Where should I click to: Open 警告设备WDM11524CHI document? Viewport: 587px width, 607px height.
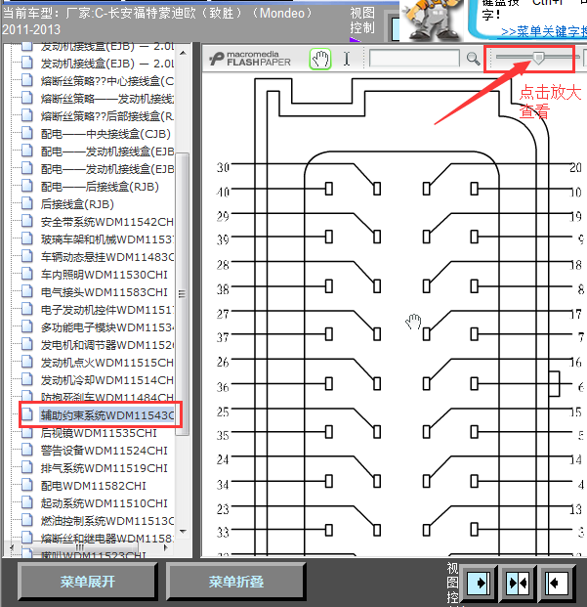(x=105, y=451)
